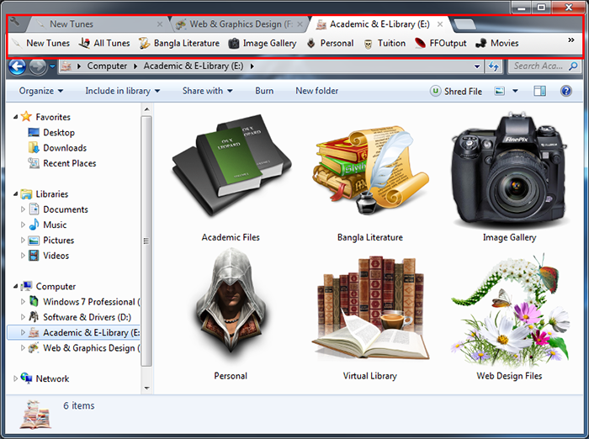The height and width of the screenshot is (439, 589).
Task: Open the Help button
Action: [x=566, y=91]
